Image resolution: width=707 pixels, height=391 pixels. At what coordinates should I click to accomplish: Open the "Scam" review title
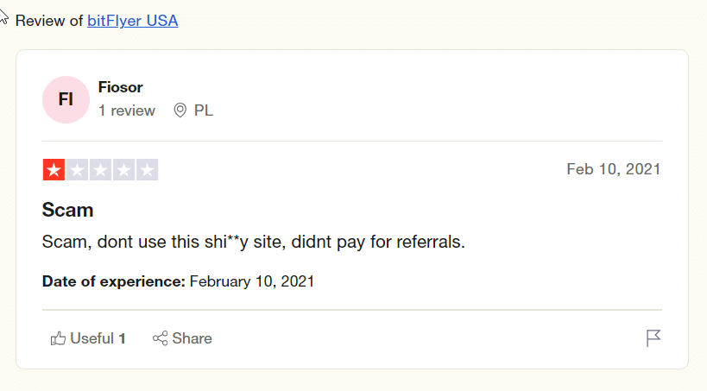[67, 210]
